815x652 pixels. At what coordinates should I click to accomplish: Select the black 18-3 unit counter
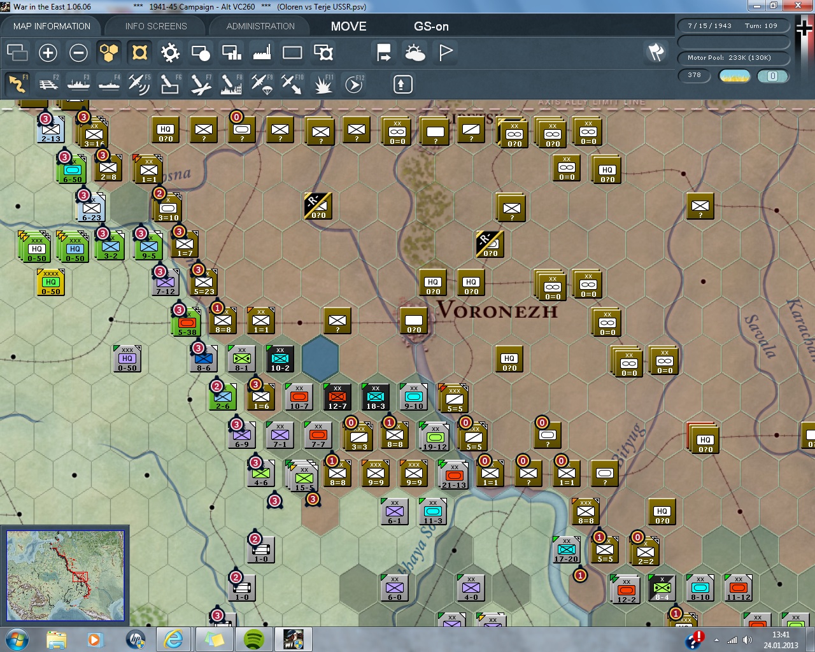point(375,397)
